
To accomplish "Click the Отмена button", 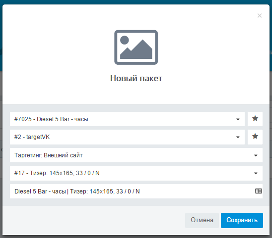I will pos(202,220).
